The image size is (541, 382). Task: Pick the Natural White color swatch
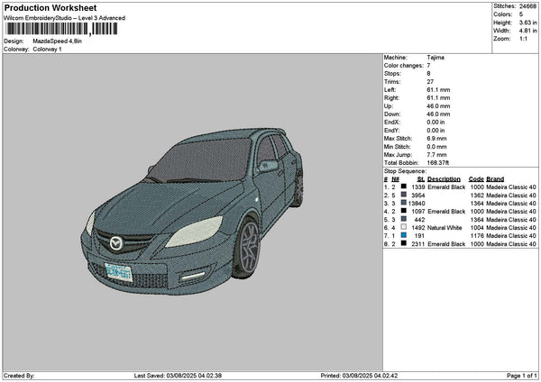tap(403, 227)
